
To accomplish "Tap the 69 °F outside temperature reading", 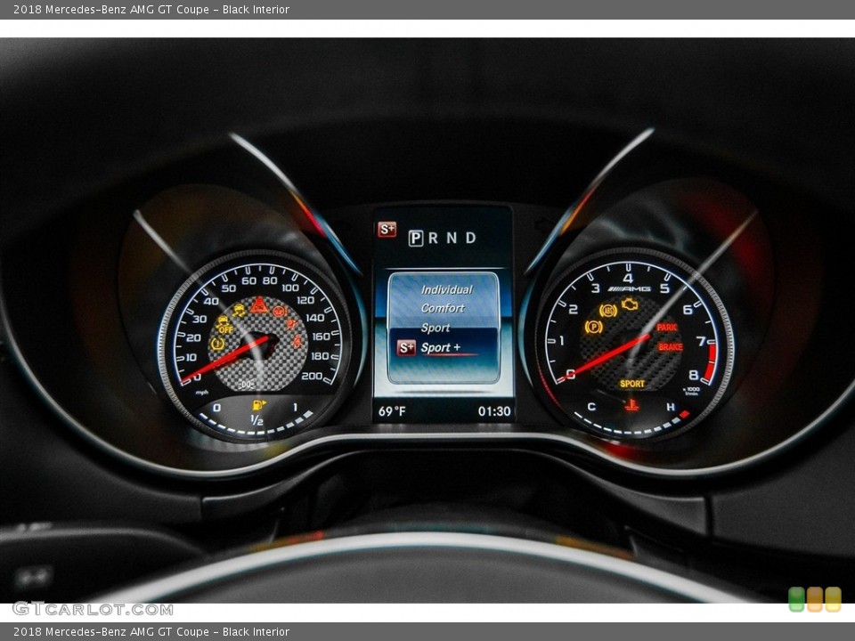I will coord(392,411).
